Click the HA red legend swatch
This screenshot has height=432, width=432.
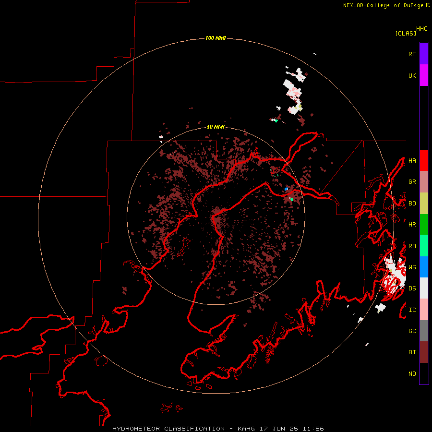click(424, 160)
